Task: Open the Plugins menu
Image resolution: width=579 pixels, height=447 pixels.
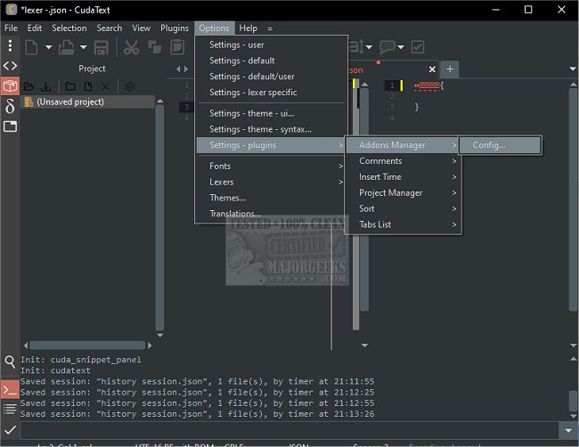Action: 175,28
